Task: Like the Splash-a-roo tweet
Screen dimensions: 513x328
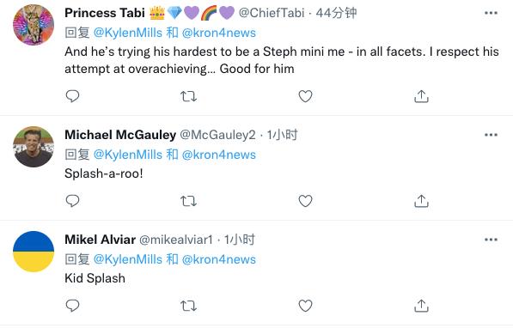Action: tap(305, 201)
